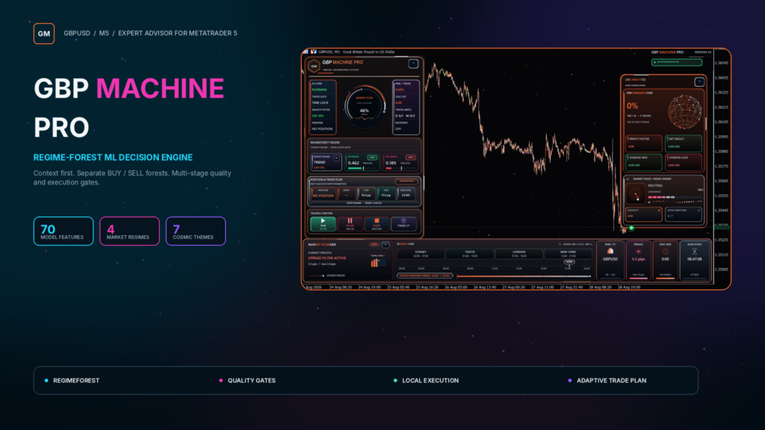
Task: Collapse the Live Analytics panel
Action: tap(699, 82)
